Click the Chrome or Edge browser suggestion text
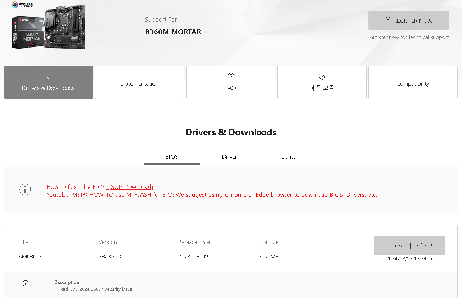 pos(277,195)
